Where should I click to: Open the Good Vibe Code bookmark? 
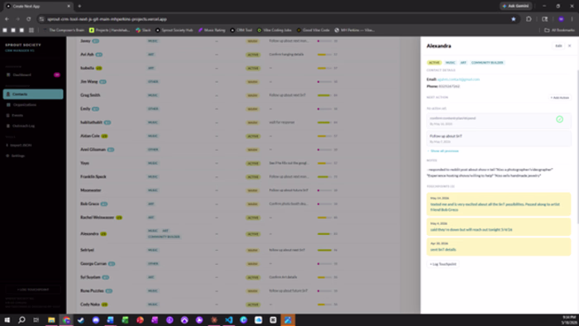pyautogui.click(x=313, y=31)
